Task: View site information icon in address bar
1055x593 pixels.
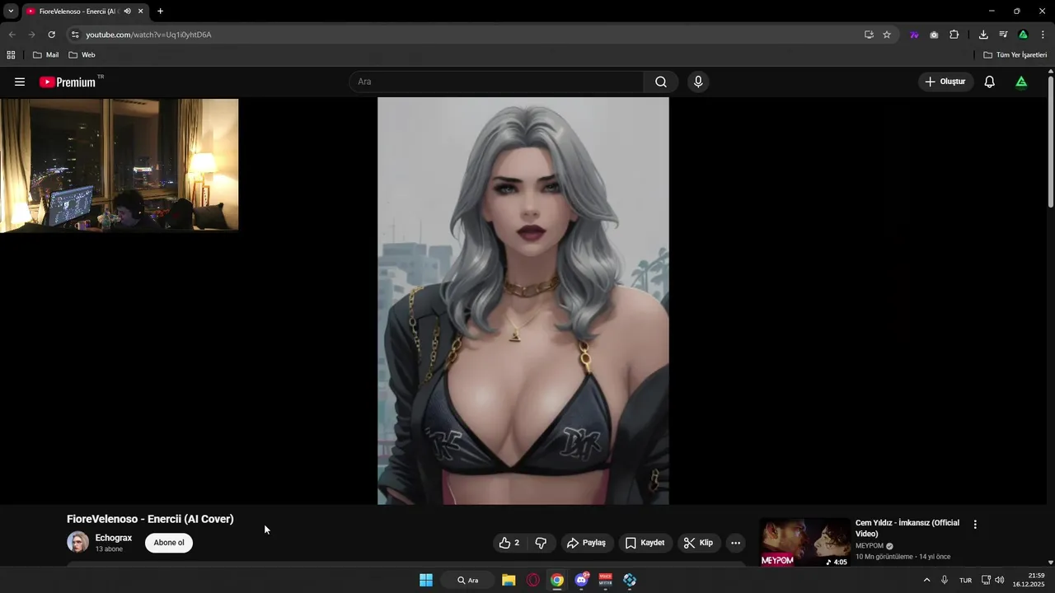Action: point(75,35)
